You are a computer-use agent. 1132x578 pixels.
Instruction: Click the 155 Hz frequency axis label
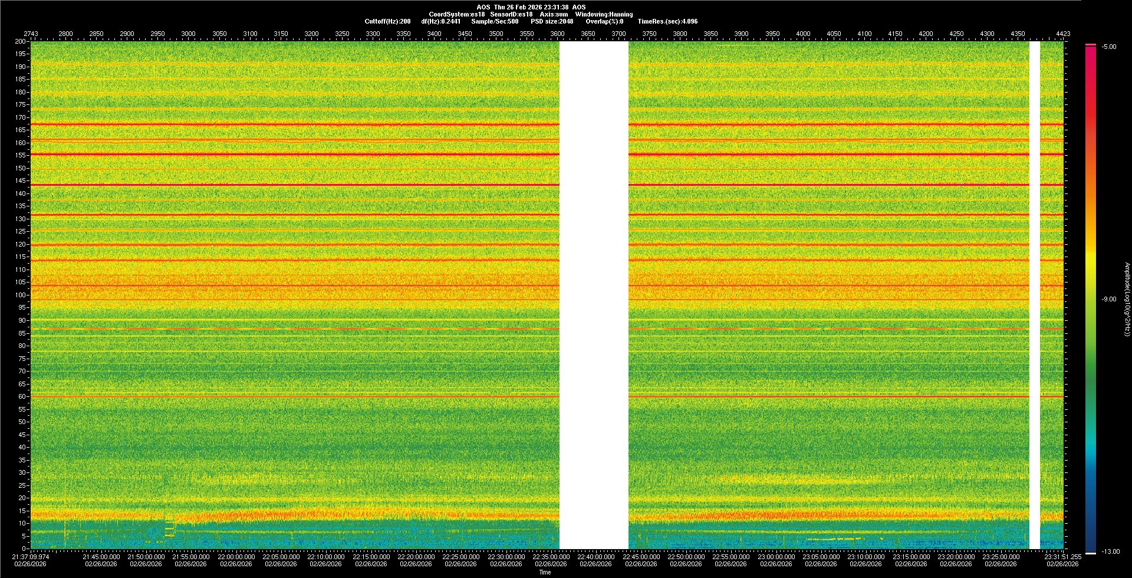[x=20, y=155]
